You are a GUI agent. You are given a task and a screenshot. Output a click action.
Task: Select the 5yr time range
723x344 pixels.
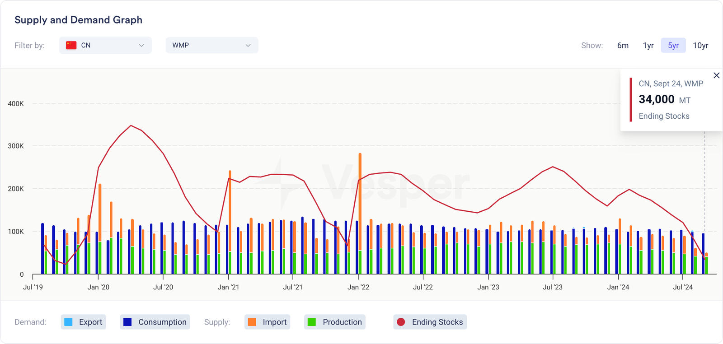point(673,45)
